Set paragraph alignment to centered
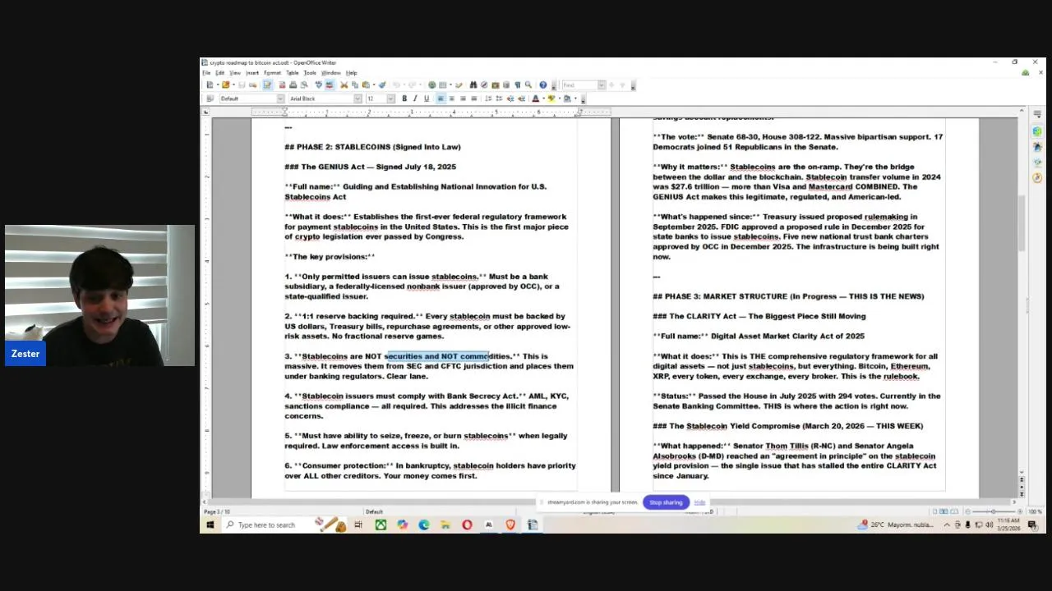 point(451,98)
